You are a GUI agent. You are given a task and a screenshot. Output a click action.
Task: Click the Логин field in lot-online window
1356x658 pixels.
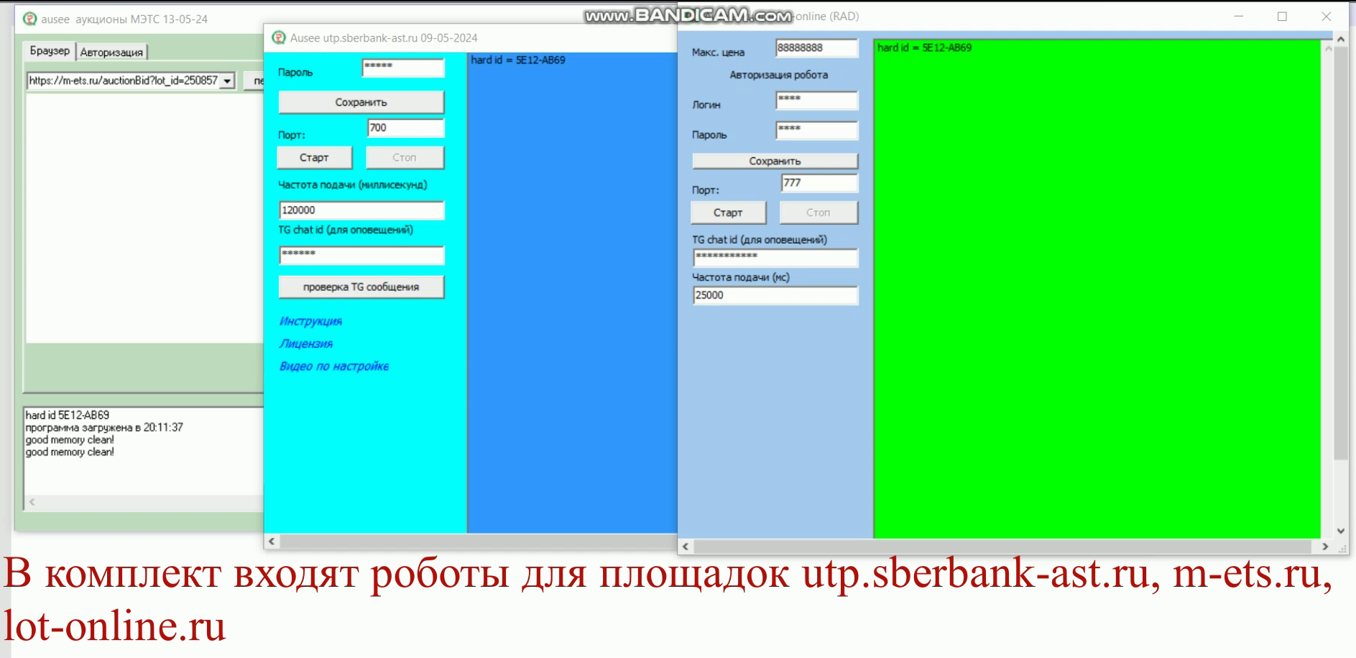(817, 100)
